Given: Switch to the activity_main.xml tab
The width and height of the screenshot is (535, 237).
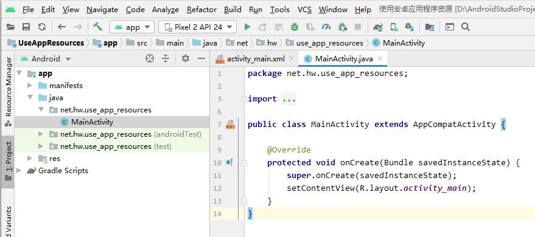Looking at the screenshot, I should point(256,58).
